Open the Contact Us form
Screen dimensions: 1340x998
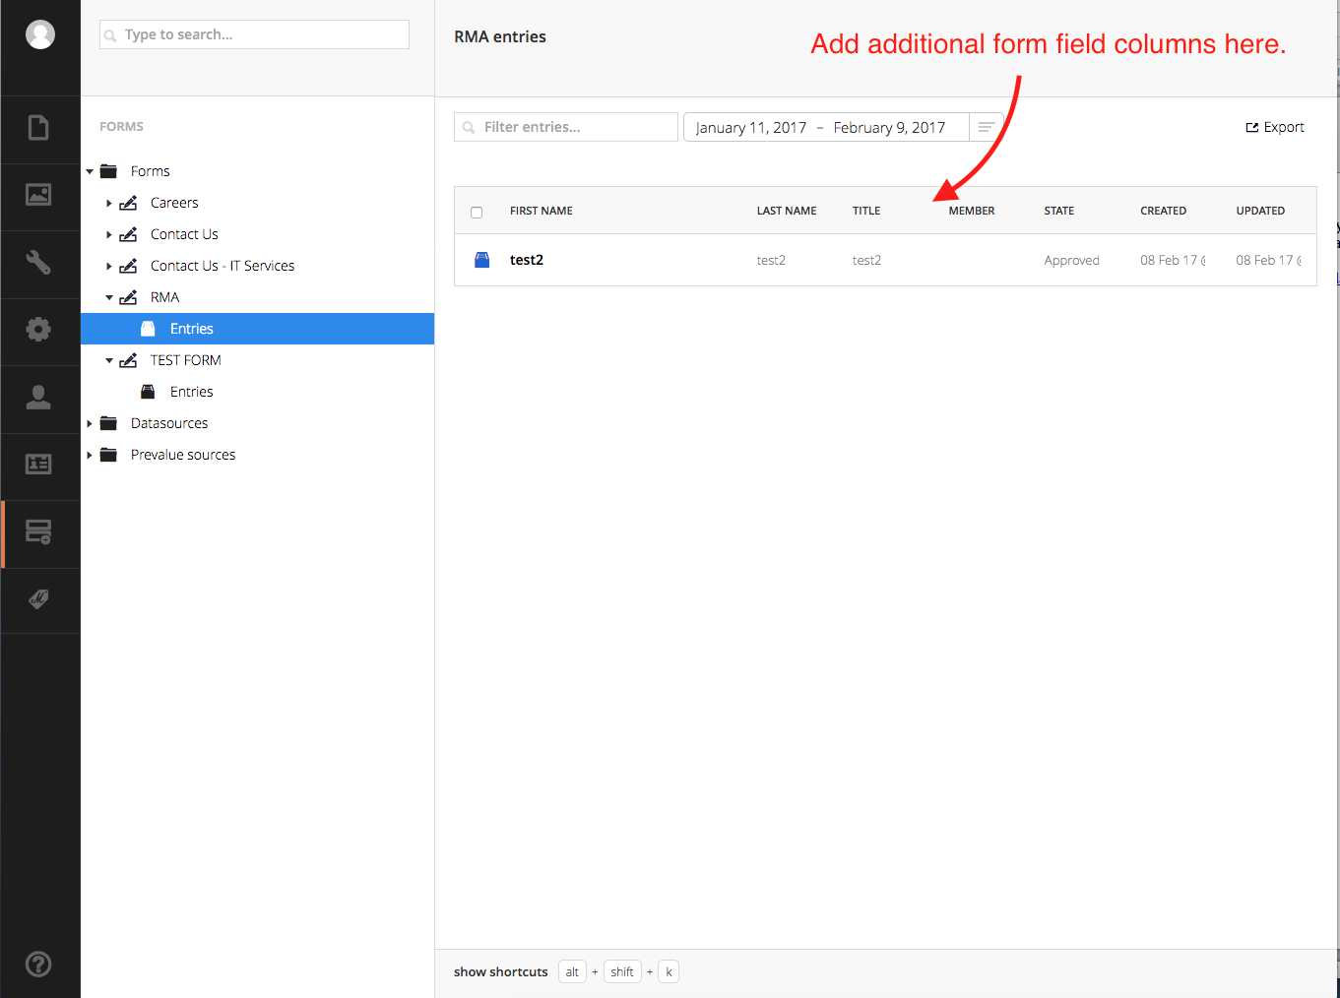[x=184, y=234]
